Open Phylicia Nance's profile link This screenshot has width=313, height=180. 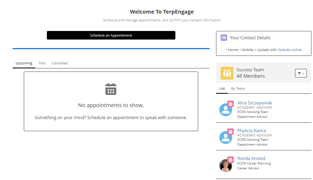tap(252, 131)
